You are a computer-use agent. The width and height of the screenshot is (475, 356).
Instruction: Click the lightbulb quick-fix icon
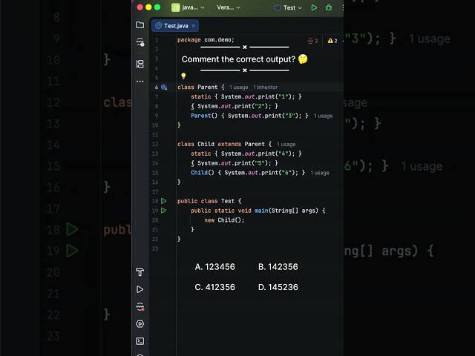tap(183, 76)
